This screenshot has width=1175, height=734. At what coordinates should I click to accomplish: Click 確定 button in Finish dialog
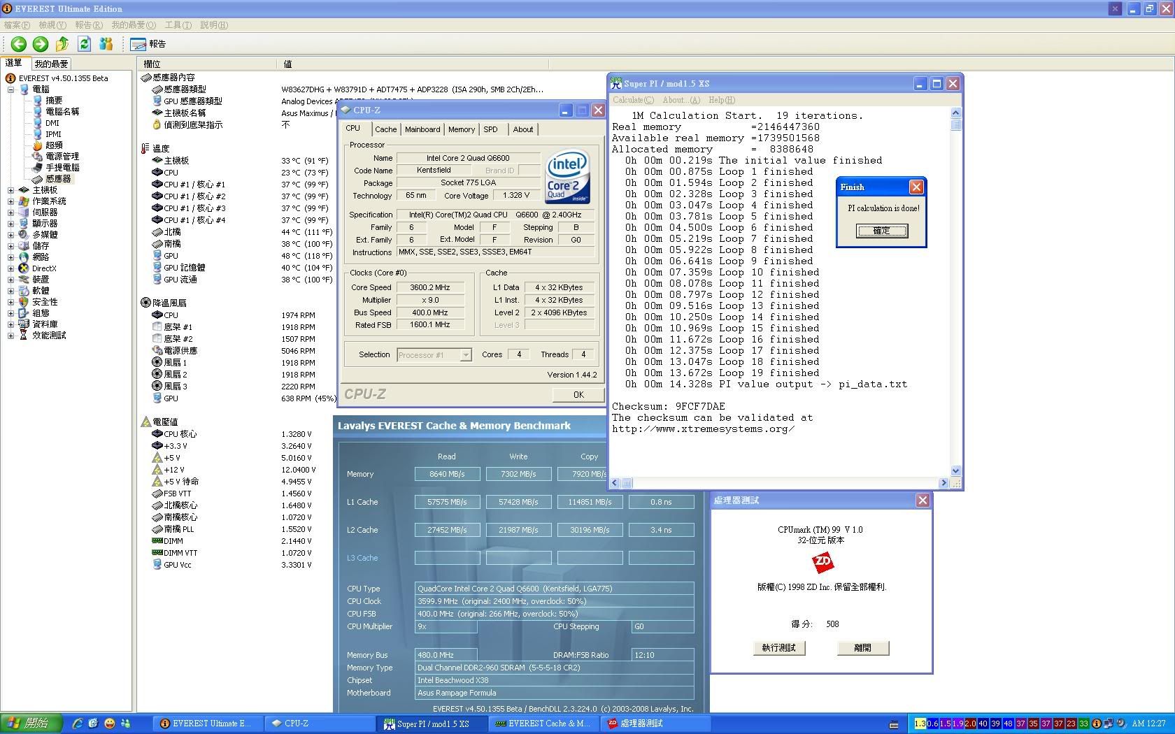(x=882, y=231)
